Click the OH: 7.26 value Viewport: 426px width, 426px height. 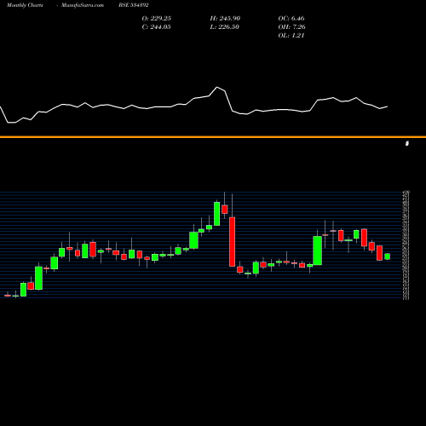pos(291,27)
